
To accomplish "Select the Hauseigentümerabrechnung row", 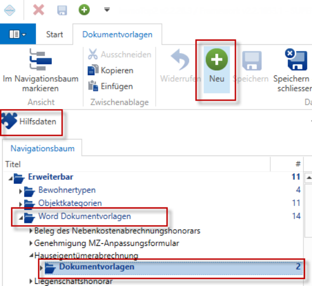I will 87,256.
